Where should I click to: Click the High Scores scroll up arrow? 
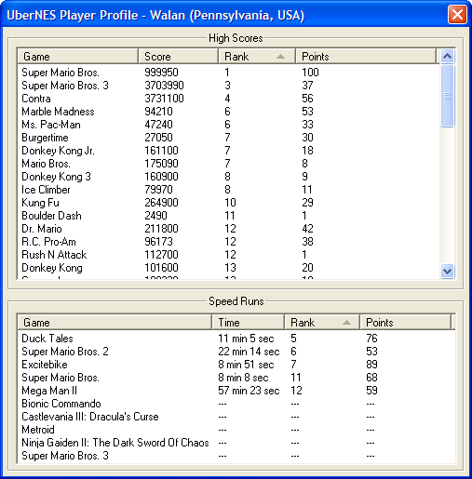click(x=447, y=56)
